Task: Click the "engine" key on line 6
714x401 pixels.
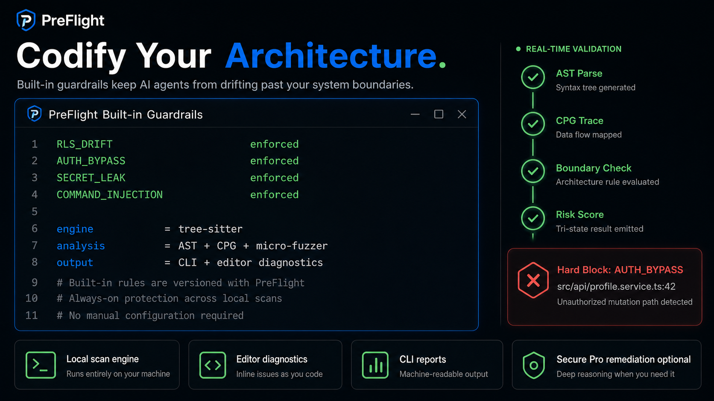Action: click(x=75, y=229)
